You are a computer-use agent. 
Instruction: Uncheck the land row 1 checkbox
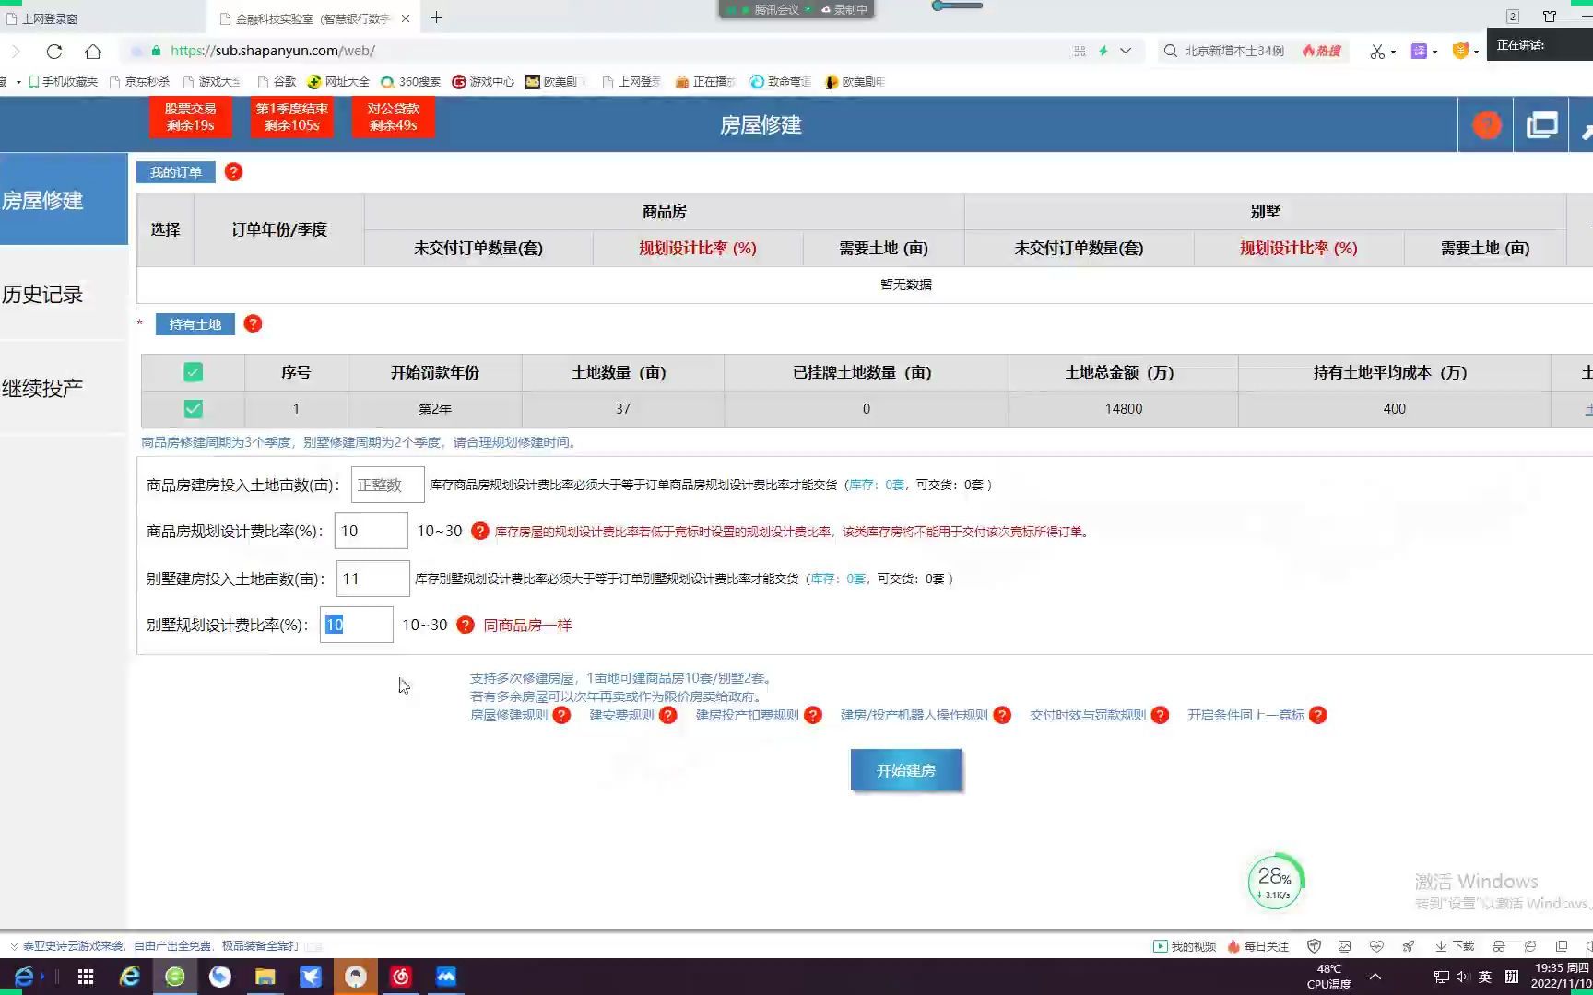pos(193,408)
